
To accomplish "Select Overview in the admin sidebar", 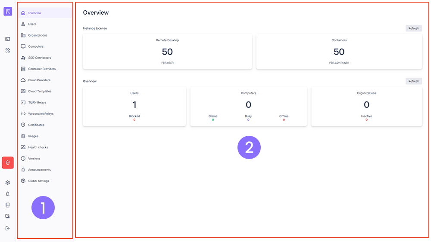I will pyautogui.click(x=34, y=13).
